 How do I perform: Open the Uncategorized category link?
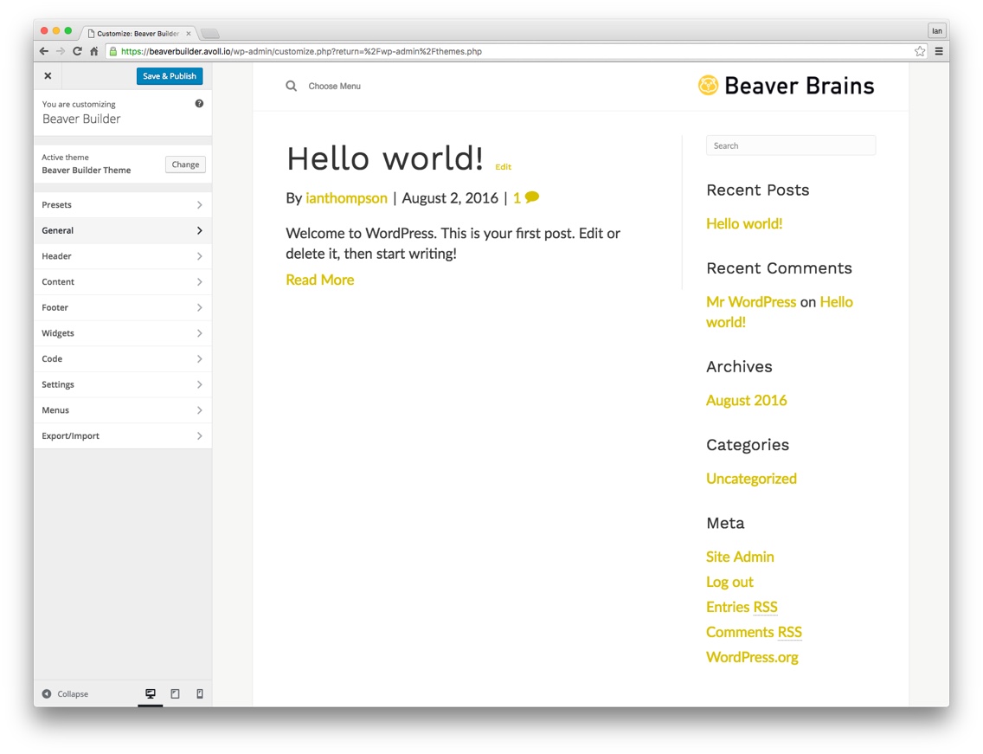[x=751, y=479]
